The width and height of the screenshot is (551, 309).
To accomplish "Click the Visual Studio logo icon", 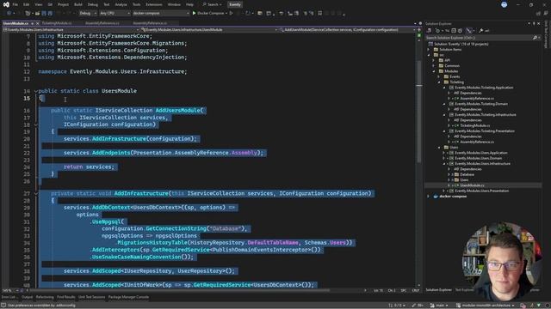I will pos(6,4).
